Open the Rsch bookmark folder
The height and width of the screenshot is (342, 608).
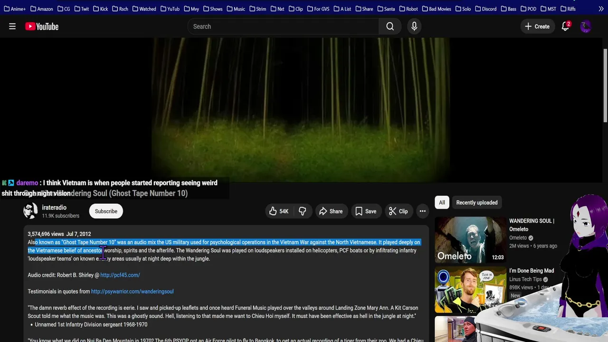120,9
